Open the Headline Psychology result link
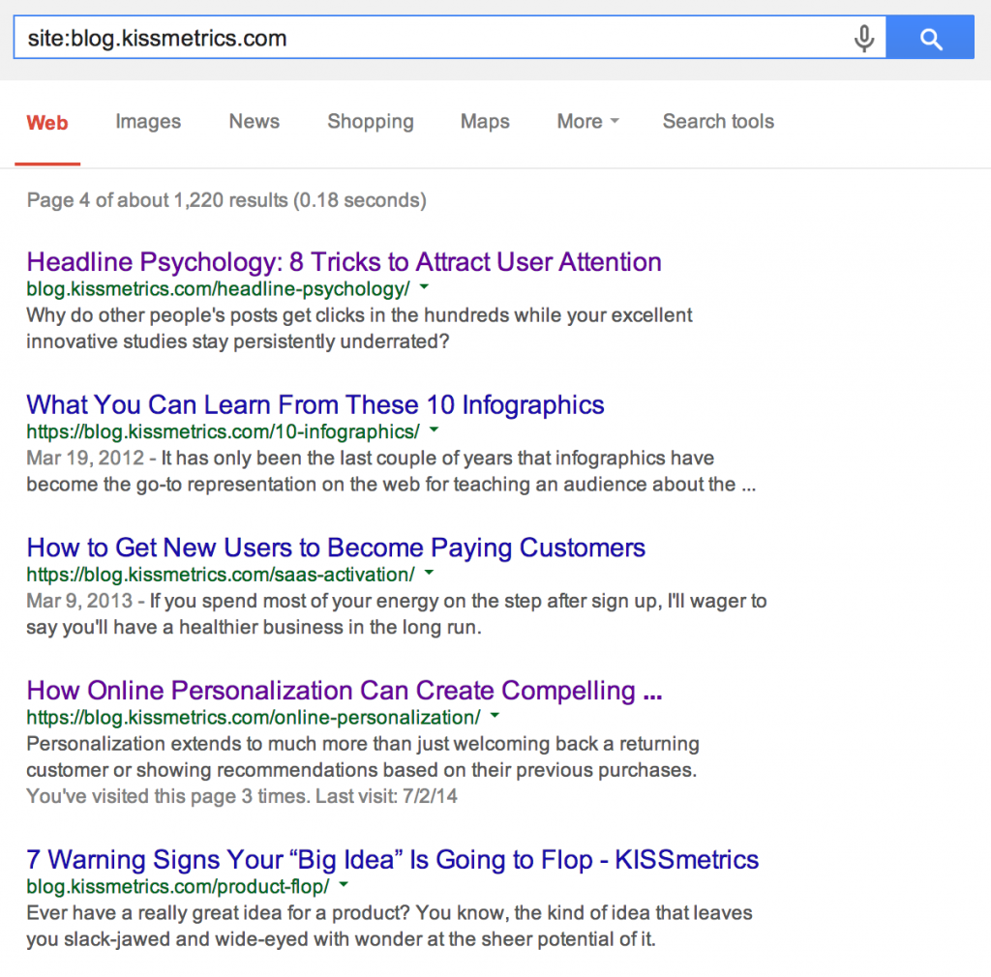This screenshot has height=977, width=991. (344, 262)
